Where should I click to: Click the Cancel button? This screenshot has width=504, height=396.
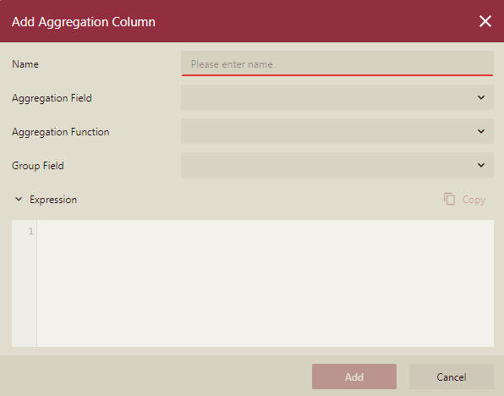click(x=452, y=377)
